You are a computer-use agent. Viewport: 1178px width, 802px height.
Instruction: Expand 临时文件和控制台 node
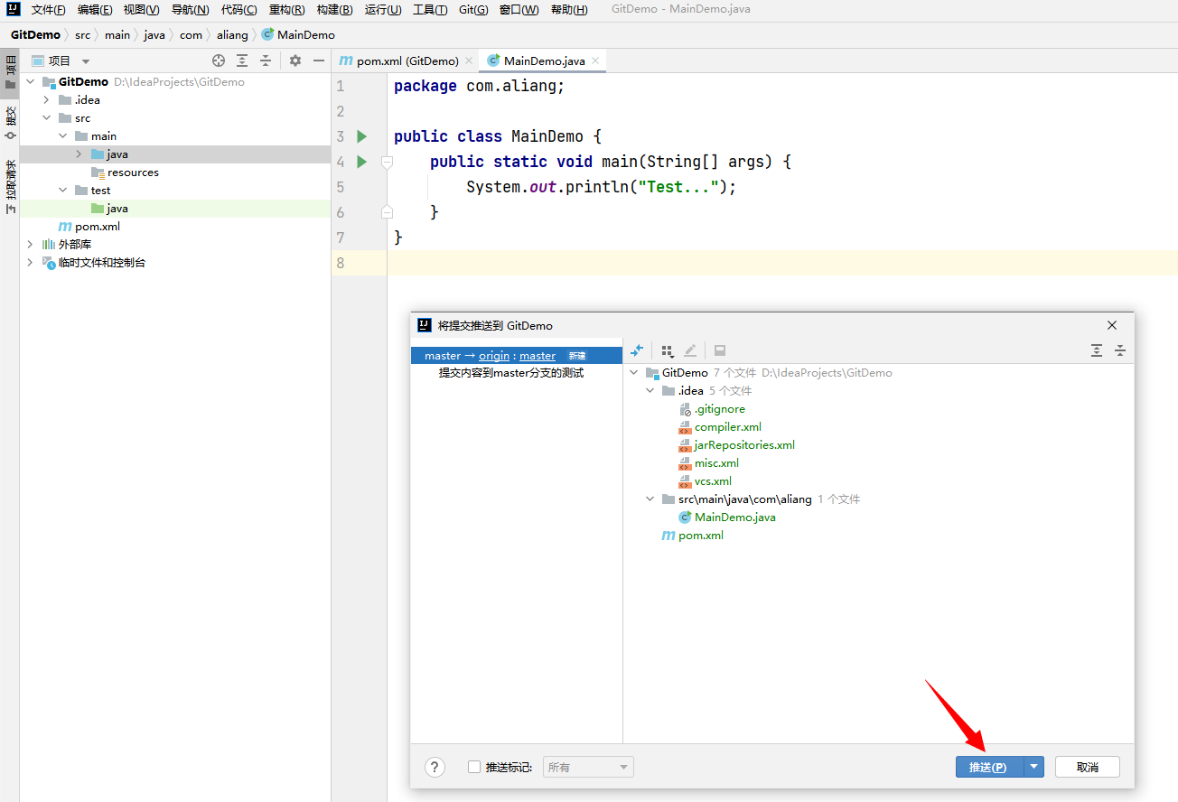(x=30, y=263)
